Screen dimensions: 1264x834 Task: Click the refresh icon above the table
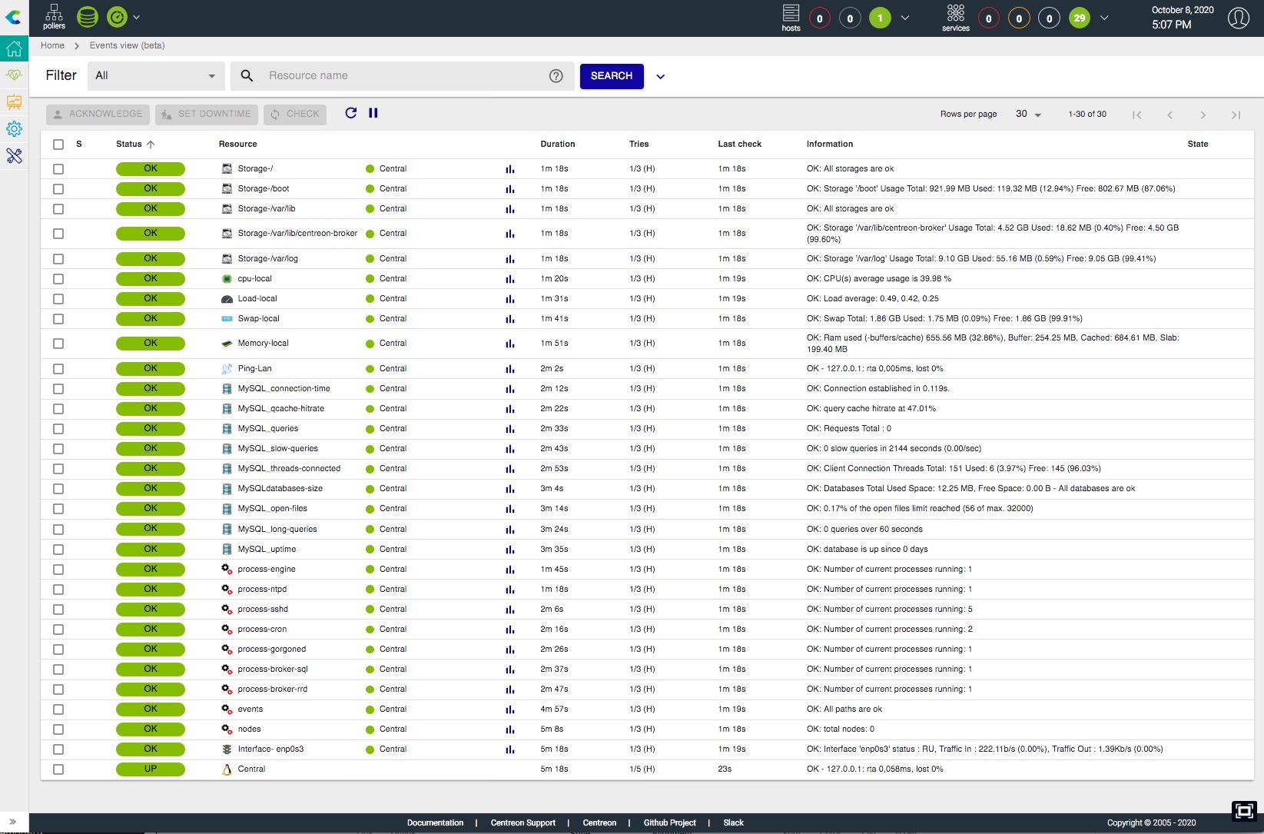click(351, 113)
